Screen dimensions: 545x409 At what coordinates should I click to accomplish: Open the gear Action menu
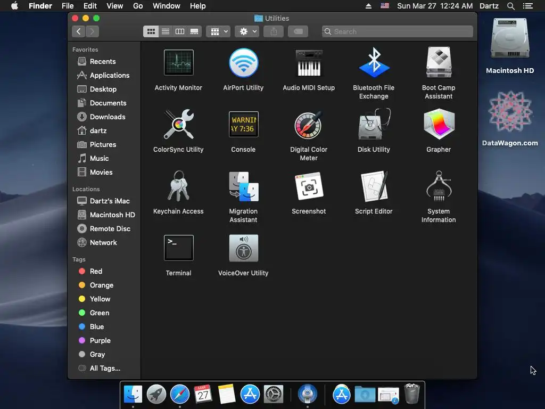pyautogui.click(x=247, y=31)
